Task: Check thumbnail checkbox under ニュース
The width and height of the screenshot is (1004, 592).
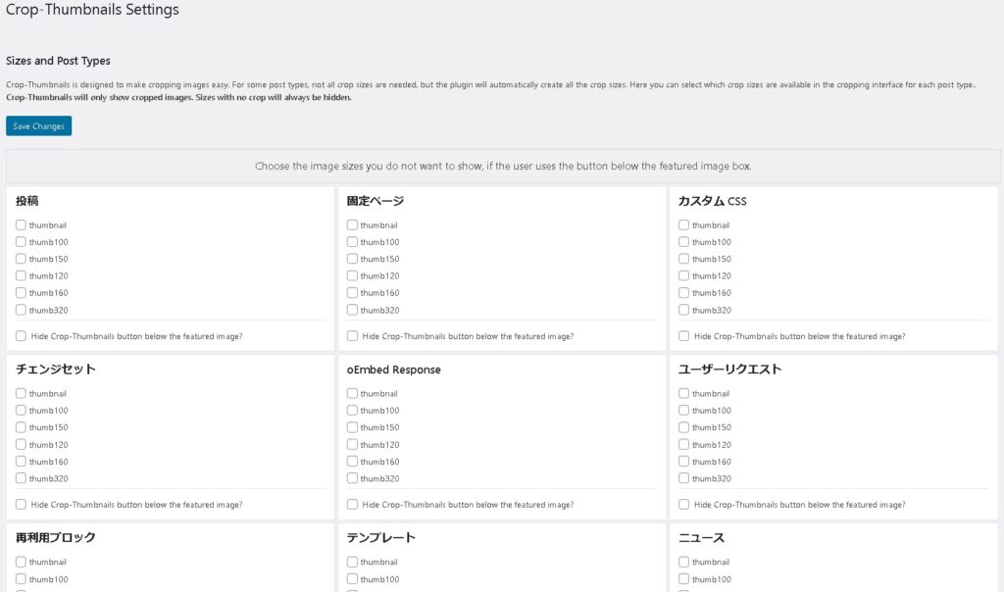Action: tap(683, 563)
